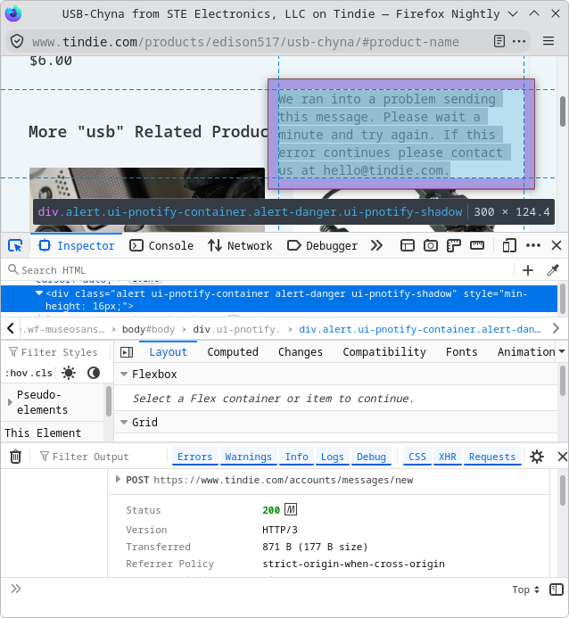Show all sidebar tabs dropdown arrow

tap(562, 351)
